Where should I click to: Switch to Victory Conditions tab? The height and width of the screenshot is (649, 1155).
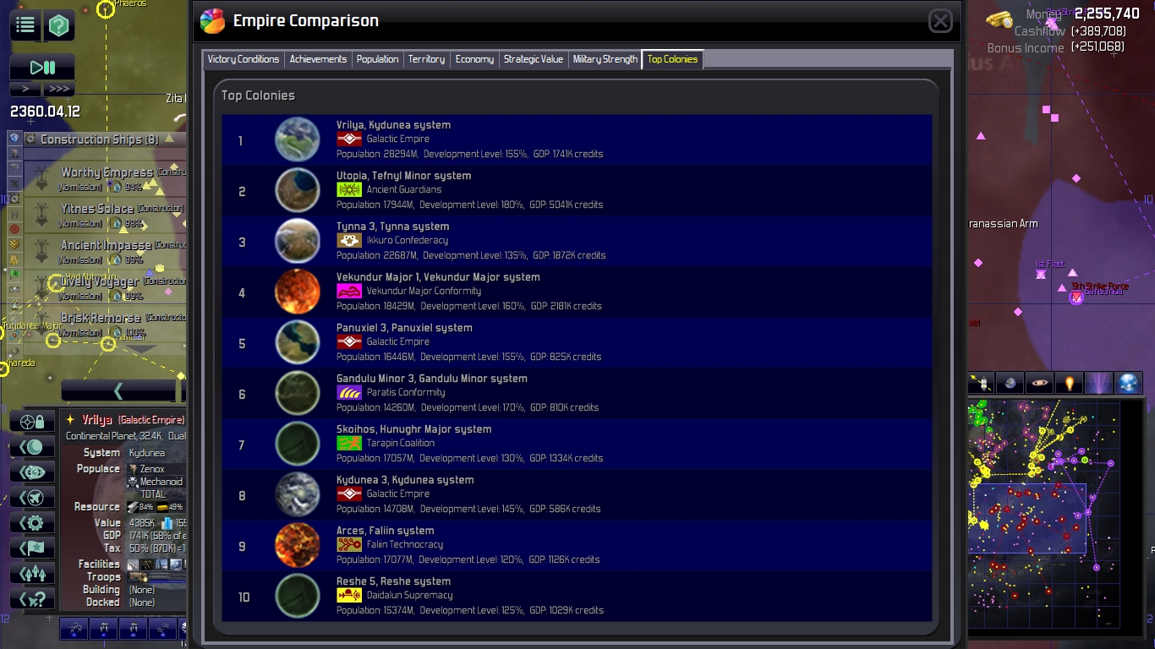tap(244, 59)
